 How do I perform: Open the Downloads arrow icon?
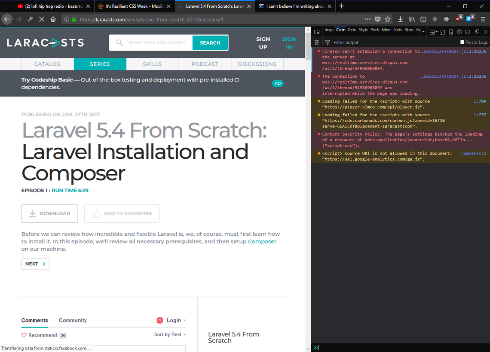tap(400, 19)
